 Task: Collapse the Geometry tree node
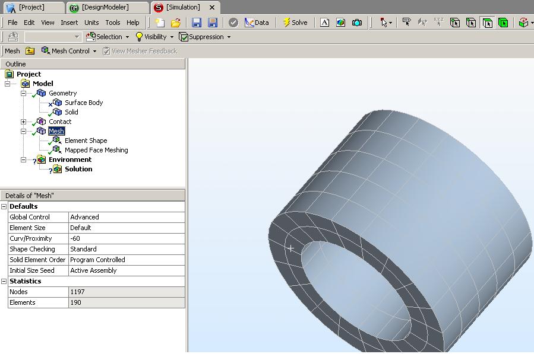24,93
